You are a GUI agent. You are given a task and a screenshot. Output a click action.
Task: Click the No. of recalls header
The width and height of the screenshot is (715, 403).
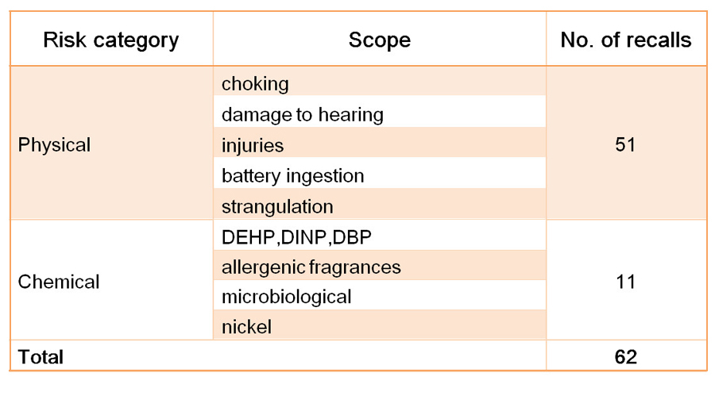(x=626, y=40)
